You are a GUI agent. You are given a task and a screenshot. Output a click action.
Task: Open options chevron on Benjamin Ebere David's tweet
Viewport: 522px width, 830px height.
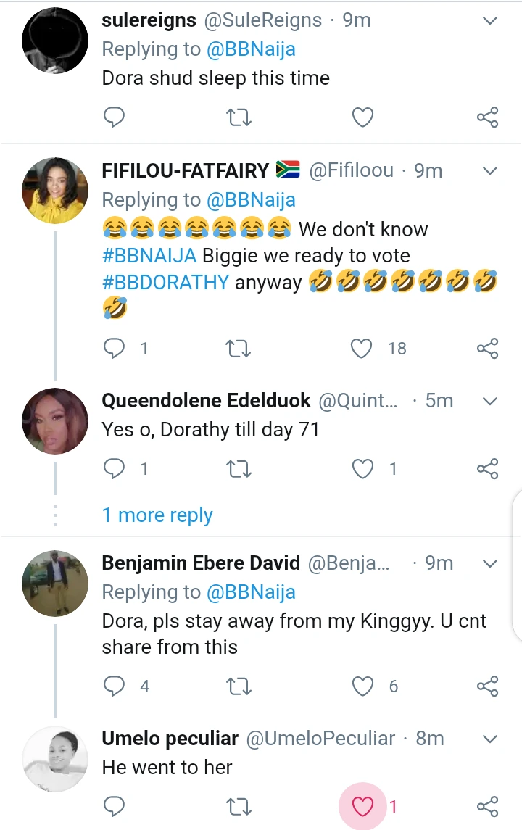[x=490, y=563]
